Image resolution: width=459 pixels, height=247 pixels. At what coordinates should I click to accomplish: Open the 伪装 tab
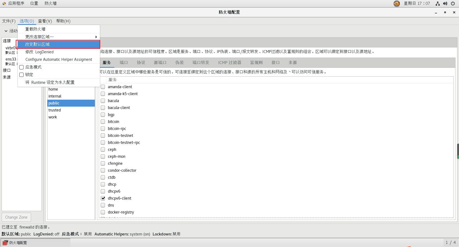(x=179, y=62)
